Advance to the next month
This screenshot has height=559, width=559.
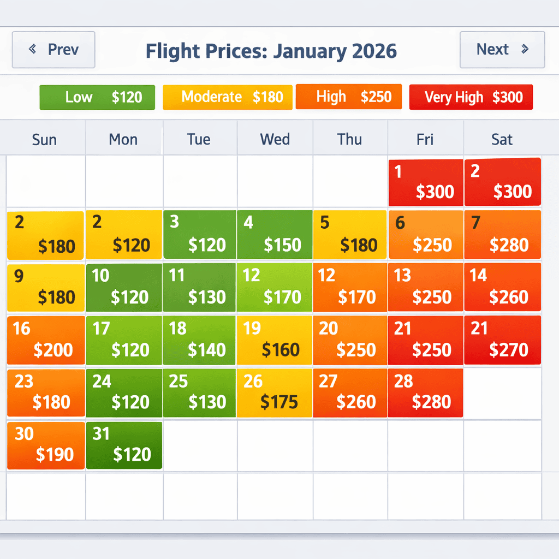tap(502, 50)
